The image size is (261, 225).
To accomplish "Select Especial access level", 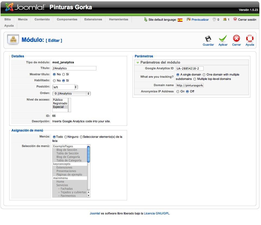I will 60,107.
